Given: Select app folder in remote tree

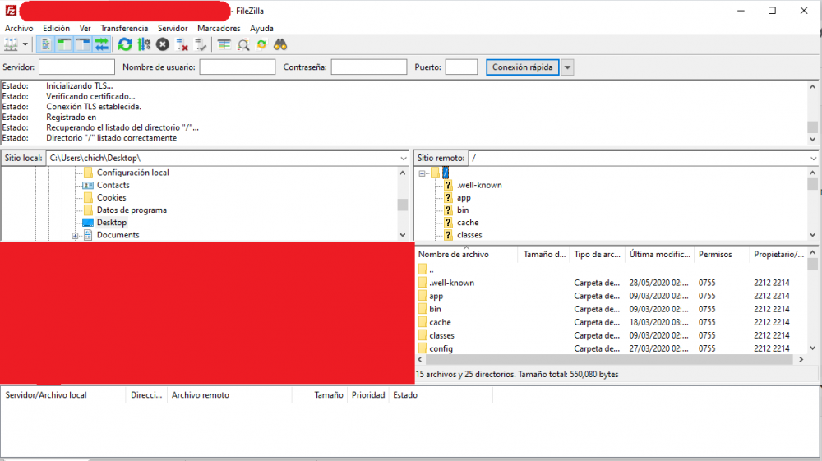Looking at the screenshot, I should click(x=464, y=197).
